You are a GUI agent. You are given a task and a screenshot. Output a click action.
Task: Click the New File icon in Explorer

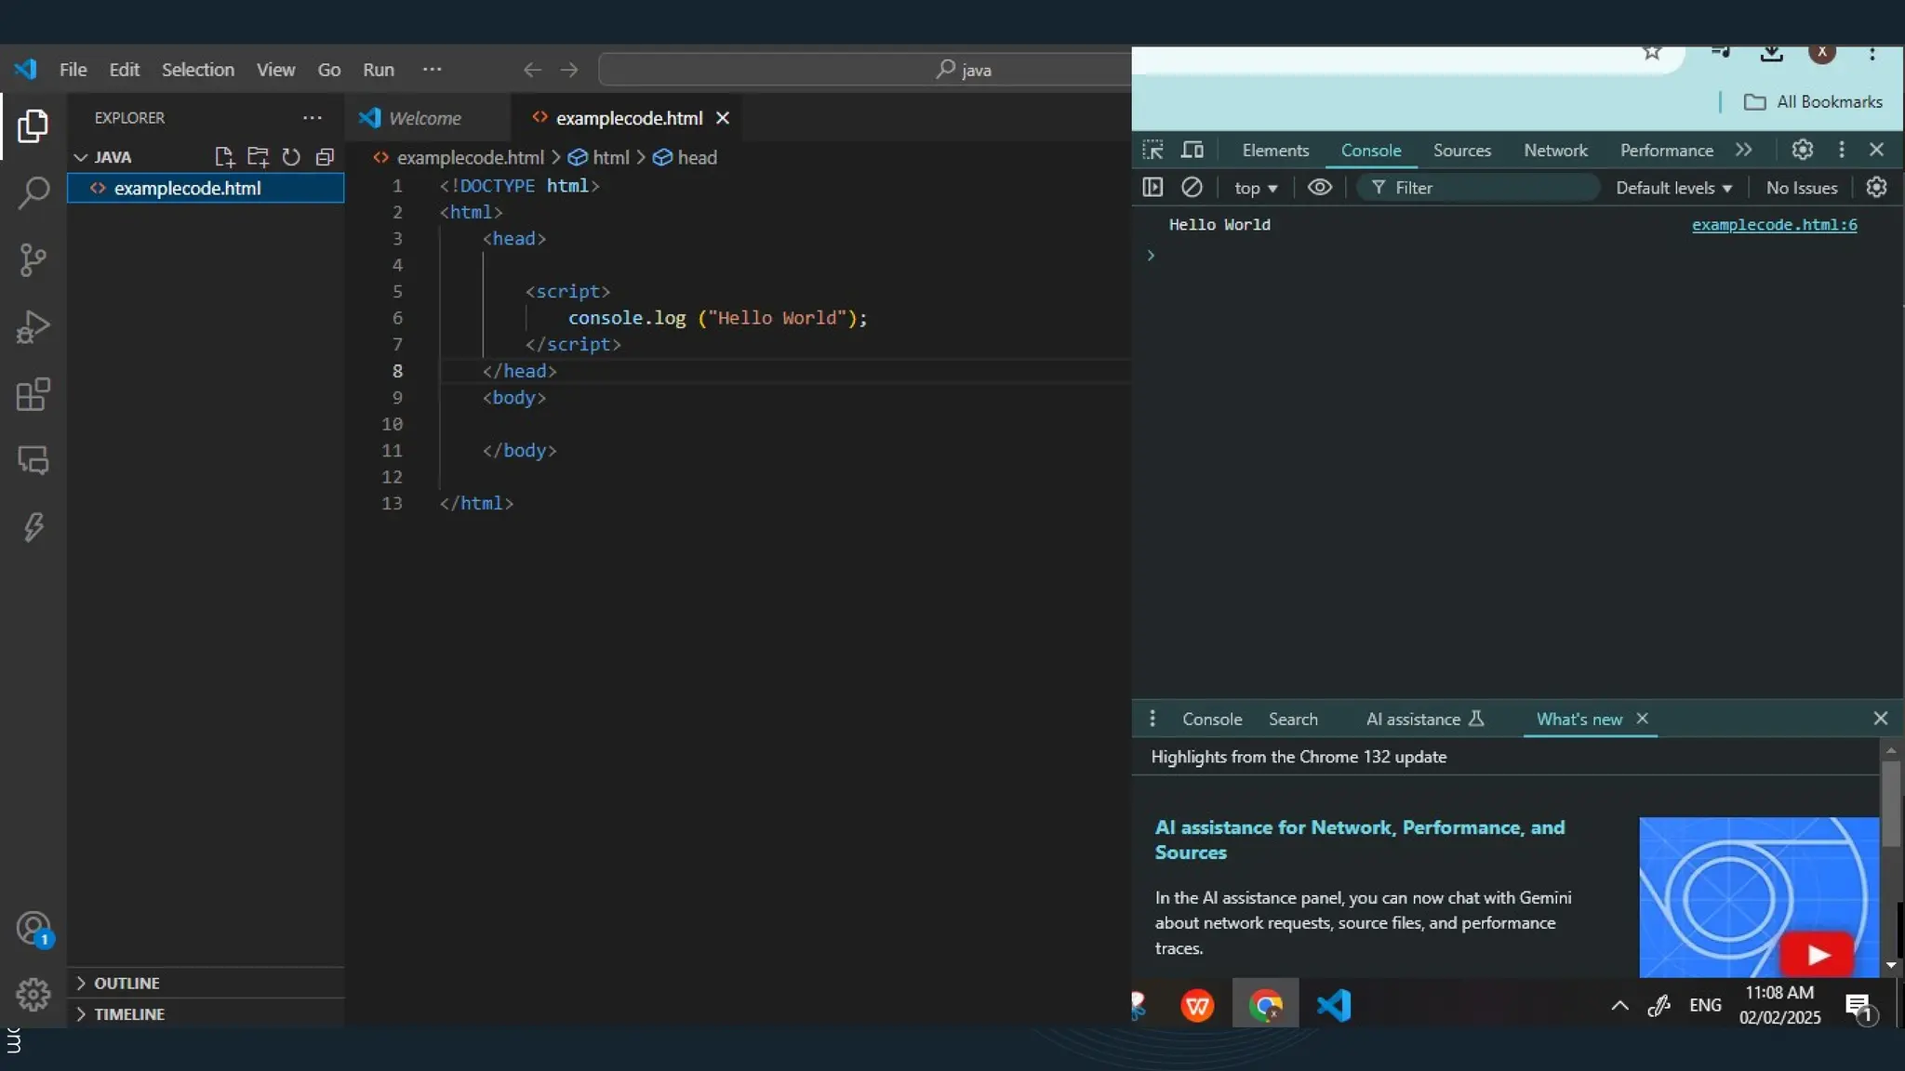click(224, 157)
